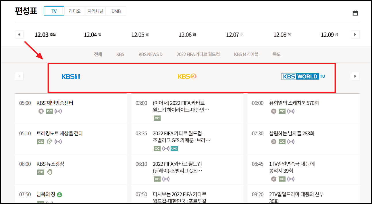Open 다시보는 2022 FIFA 카타르 월드컵

pos(180,198)
